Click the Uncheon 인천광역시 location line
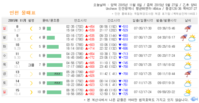The height and width of the screenshot is (103, 199). coord(151,9)
